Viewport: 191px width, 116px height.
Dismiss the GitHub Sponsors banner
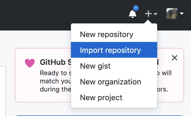point(175,57)
